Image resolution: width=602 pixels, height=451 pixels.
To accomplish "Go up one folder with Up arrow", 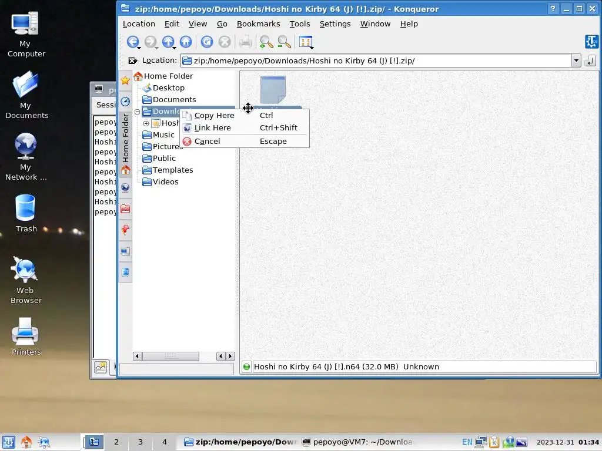I will [x=168, y=42].
